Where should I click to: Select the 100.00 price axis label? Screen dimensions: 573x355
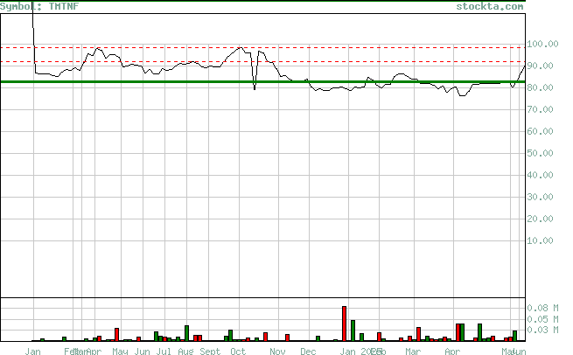tap(542, 44)
